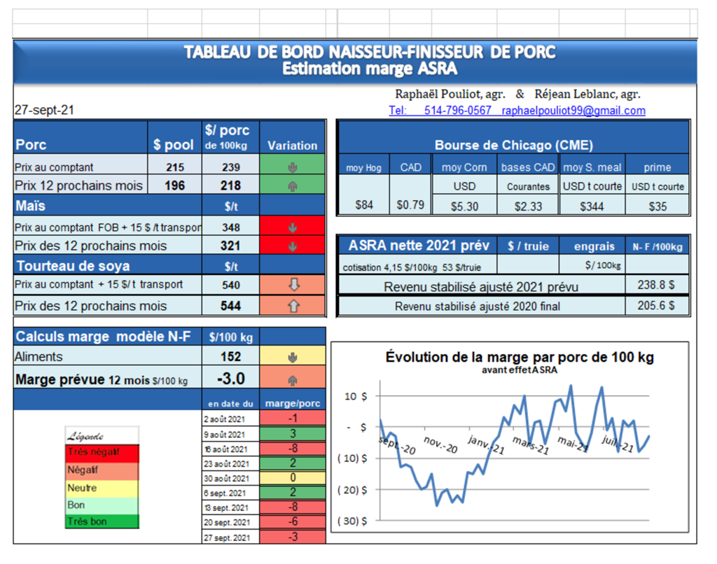Select the Marge prévue value -3.0 cell
Image resolution: width=717 pixels, height=564 pixels.
point(230,379)
